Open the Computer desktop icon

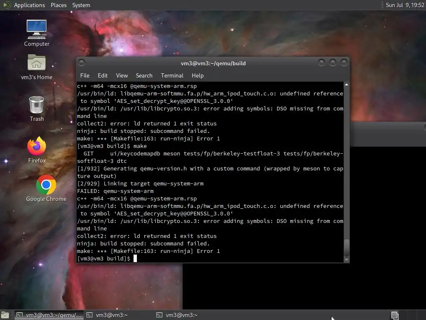pyautogui.click(x=37, y=32)
